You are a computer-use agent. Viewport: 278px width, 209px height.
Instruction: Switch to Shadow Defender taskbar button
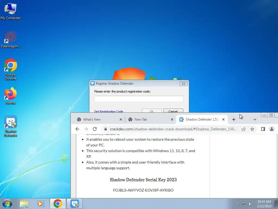click(x=75, y=204)
